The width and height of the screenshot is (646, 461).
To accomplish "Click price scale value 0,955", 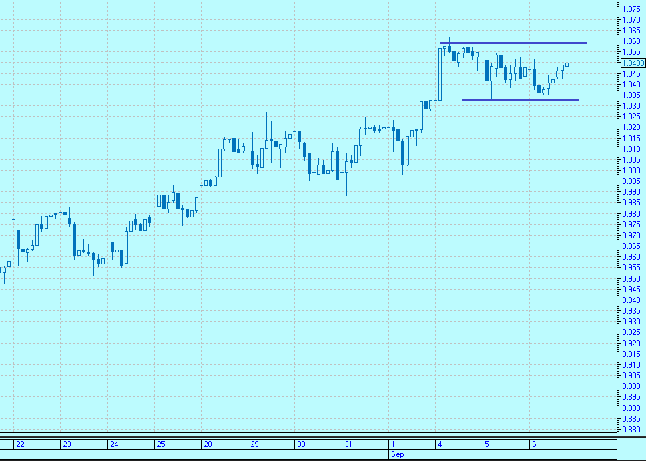I will [x=631, y=268].
